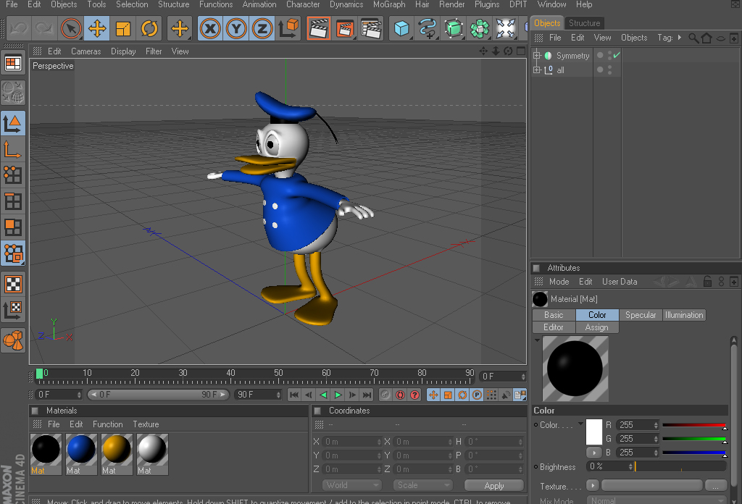Toggle the Y axis lock

236,28
